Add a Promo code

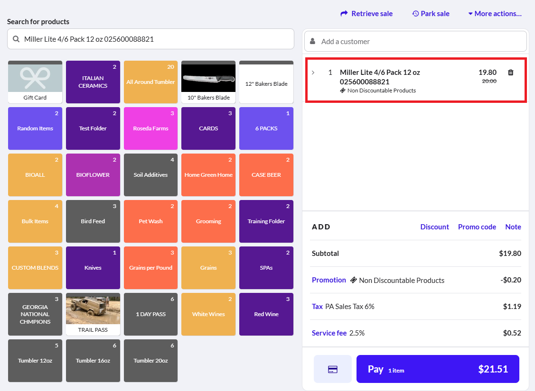pyautogui.click(x=477, y=227)
